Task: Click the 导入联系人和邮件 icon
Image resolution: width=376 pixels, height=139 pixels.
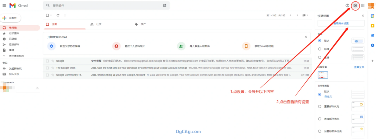Action: pos(181,46)
